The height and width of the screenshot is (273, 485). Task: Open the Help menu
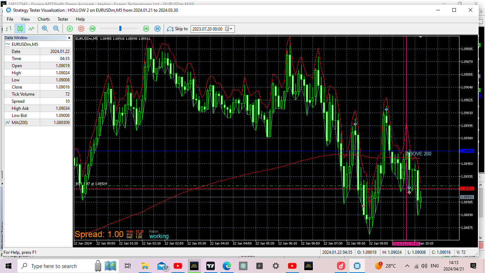[x=80, y=19]
